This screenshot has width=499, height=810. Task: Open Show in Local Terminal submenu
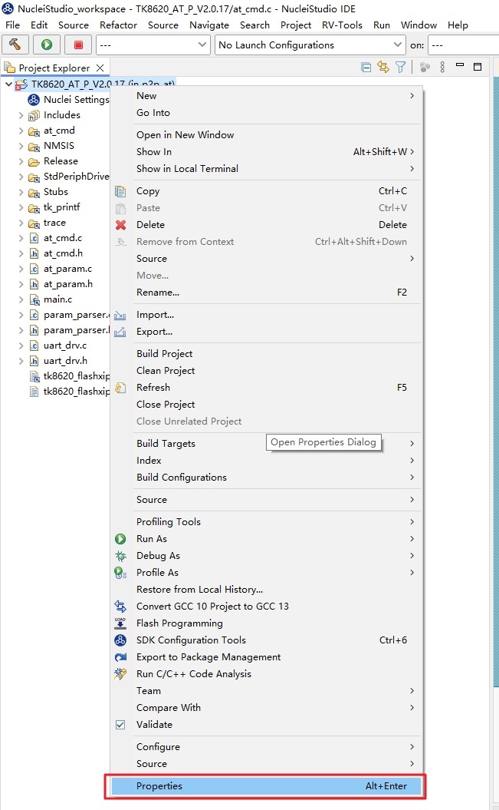click(x=267, y=168)
